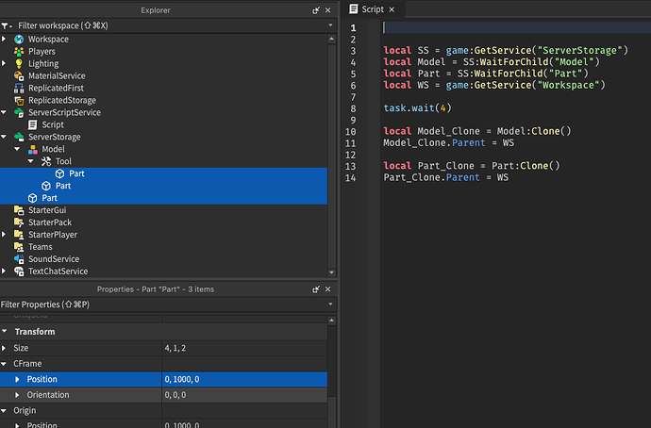Click the MaterialService icon
The image size is (651, 428).
tap(19, 76)
